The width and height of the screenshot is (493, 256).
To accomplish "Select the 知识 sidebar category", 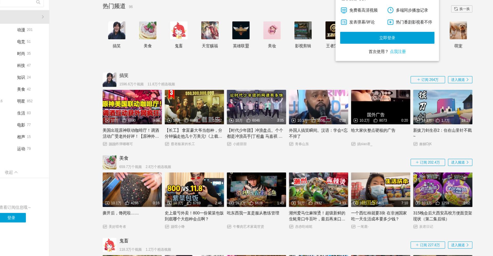I will tap(24, 77).
